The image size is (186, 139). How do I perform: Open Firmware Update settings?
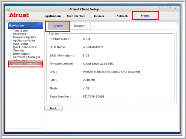click(24, 37)
